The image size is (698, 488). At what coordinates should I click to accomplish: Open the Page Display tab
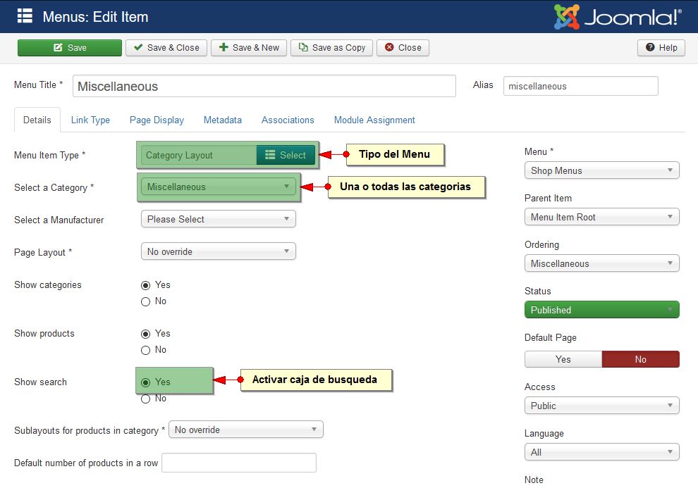(157, 120)
